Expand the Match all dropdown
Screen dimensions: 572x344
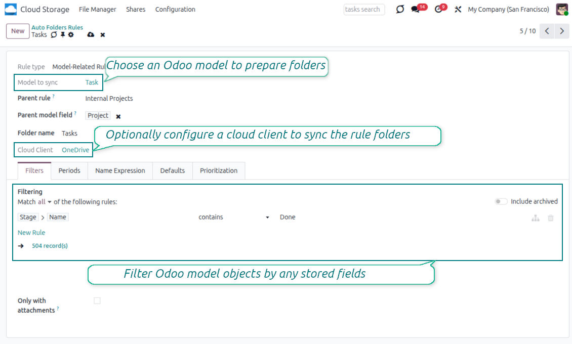pyautogui.click(x=45, y=202)
